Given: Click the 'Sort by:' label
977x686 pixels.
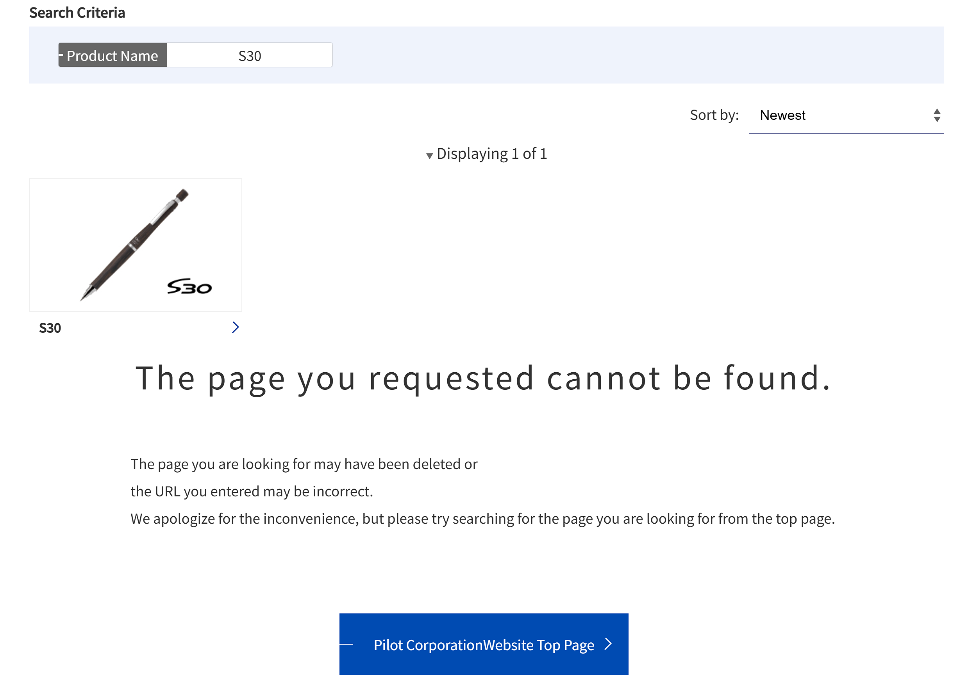Looking at the screenshot, I should [714, 115].
